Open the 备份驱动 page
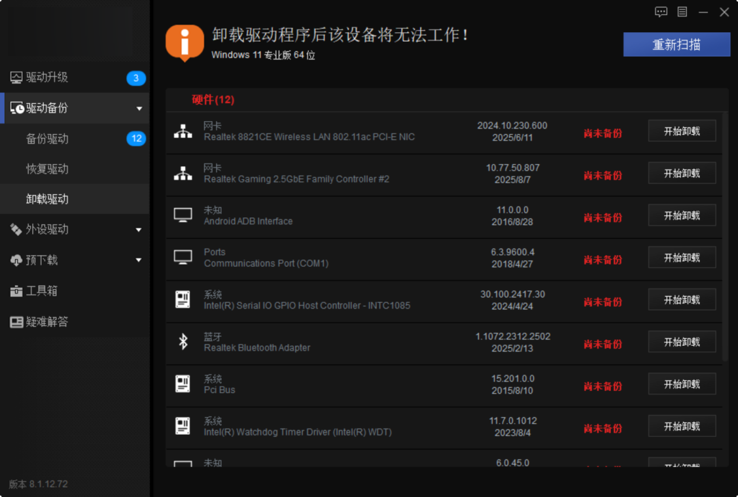 point(75,139)
